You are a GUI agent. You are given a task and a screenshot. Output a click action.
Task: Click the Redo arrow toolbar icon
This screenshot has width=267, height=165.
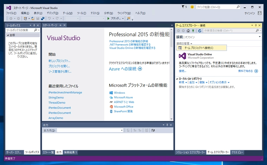tap(57, 18)
